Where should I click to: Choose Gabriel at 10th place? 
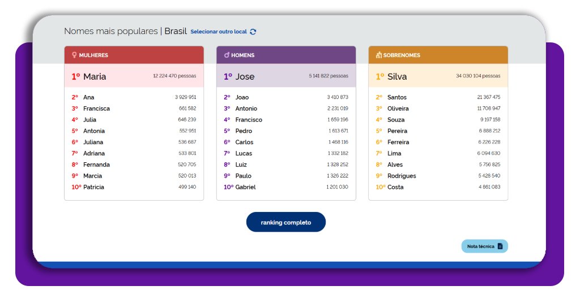(246, 187)
